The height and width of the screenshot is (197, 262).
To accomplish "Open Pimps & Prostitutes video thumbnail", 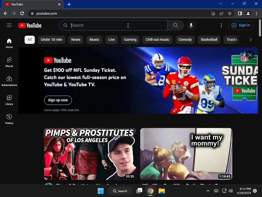I will point(90,154).
